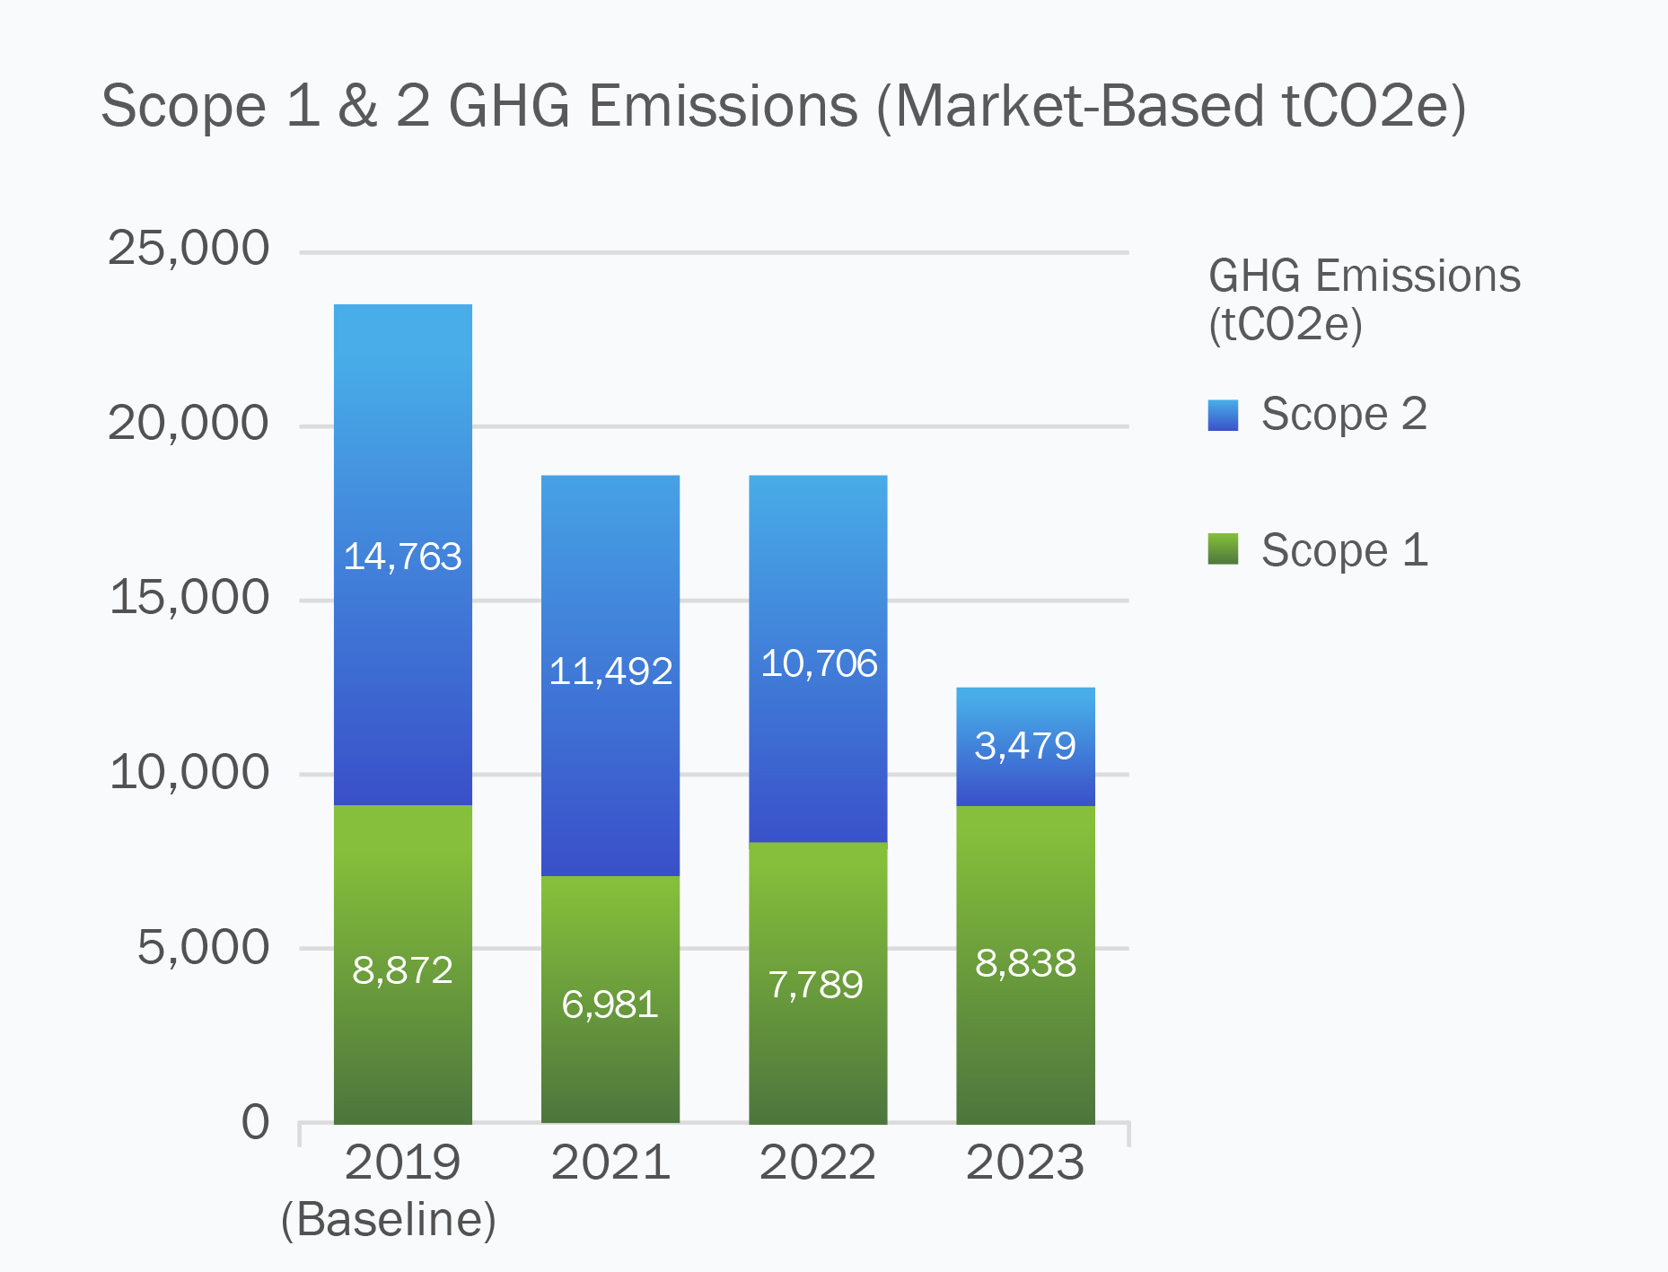Select the 2023 x-axis label
1668x1272 pixels.
pos(1025,1163)
